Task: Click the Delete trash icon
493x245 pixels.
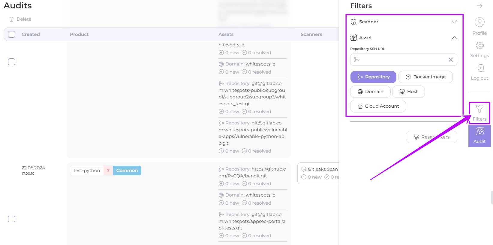Action: [x=11, y=19]
